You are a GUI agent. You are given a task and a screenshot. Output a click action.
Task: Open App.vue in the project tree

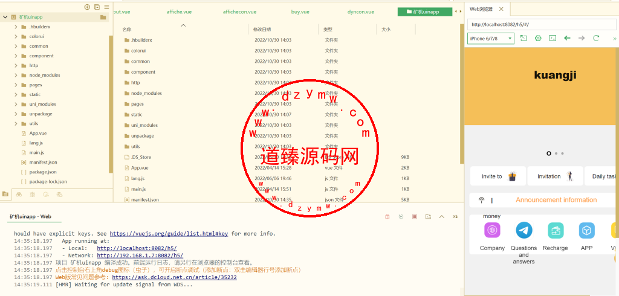tap(38, 134)
